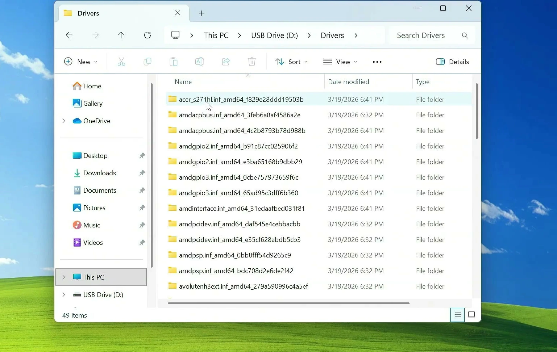
Task: Expand the USB Drive (D:) tree node
Action: [x=64, y=295]
